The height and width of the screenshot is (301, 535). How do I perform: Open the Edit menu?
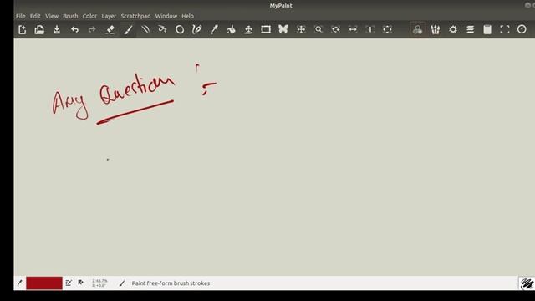pyautogui.click(x=35, y=16)
